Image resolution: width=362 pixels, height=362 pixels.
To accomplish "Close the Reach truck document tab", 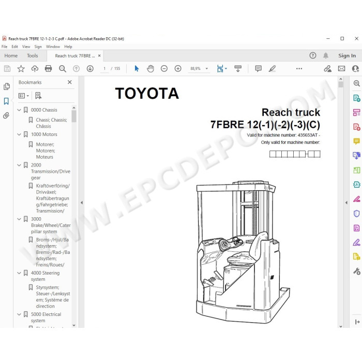I will pos(99,56).
